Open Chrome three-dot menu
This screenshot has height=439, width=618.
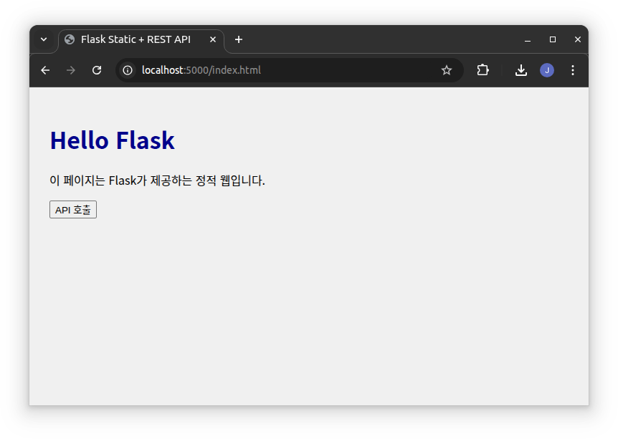(x=573, y=70)
